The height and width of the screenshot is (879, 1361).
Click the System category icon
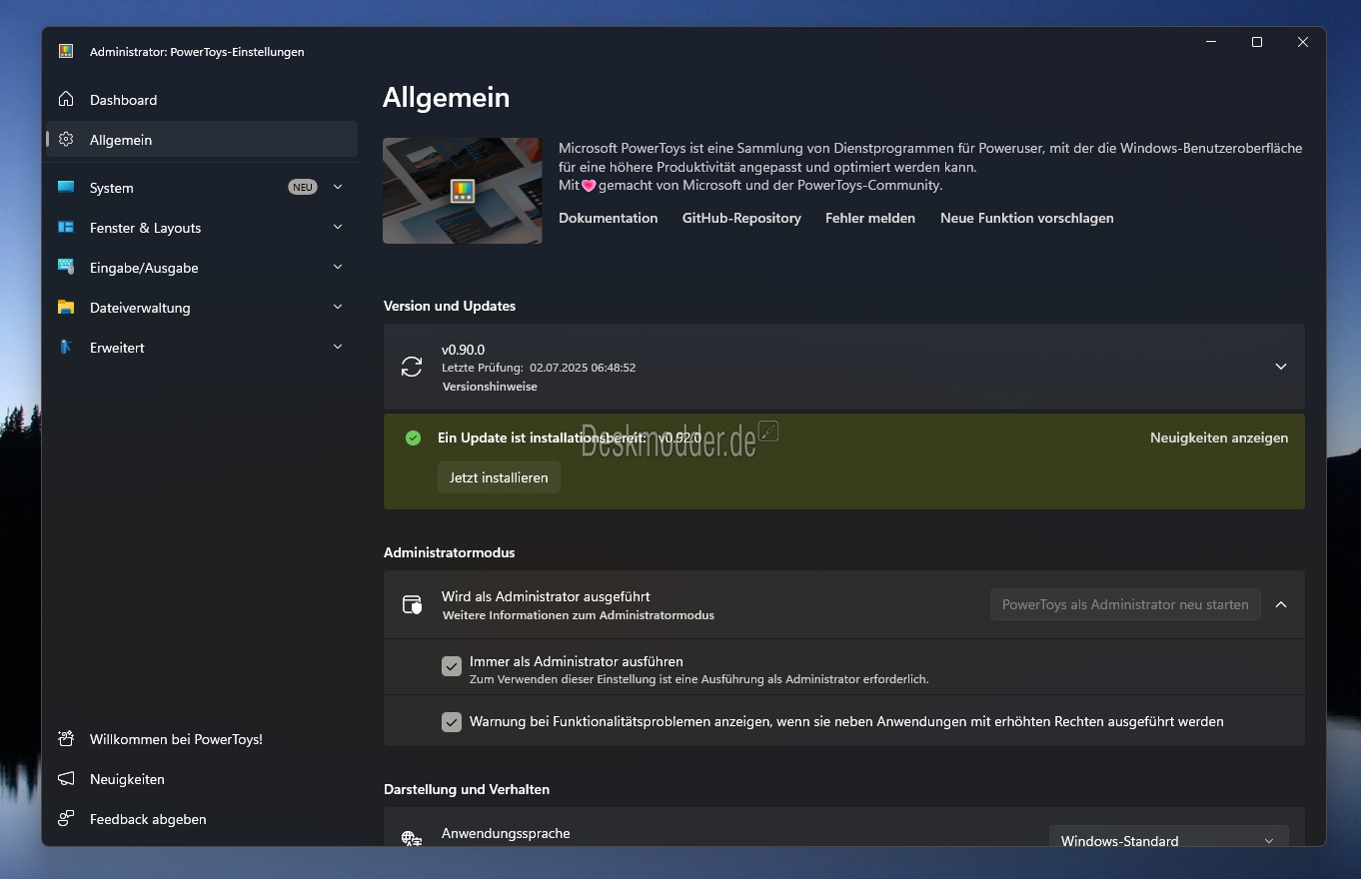point(66,187)
